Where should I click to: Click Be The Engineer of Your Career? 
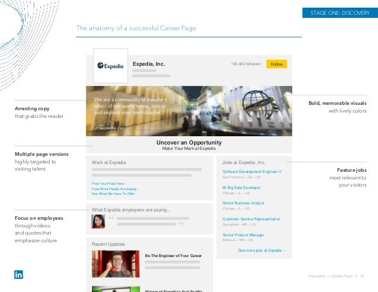click(174, 256)
